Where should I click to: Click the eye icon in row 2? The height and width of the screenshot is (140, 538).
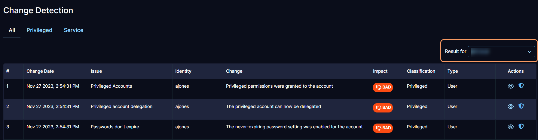pos(510,106)
